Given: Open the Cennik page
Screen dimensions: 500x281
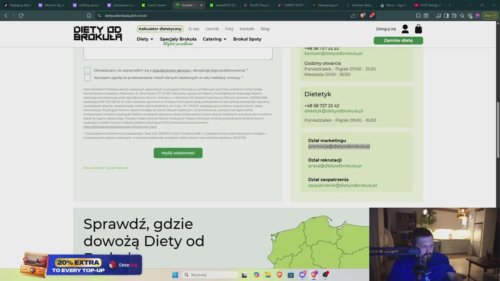Looking at the screenshot, I should [x=212, y=29].
